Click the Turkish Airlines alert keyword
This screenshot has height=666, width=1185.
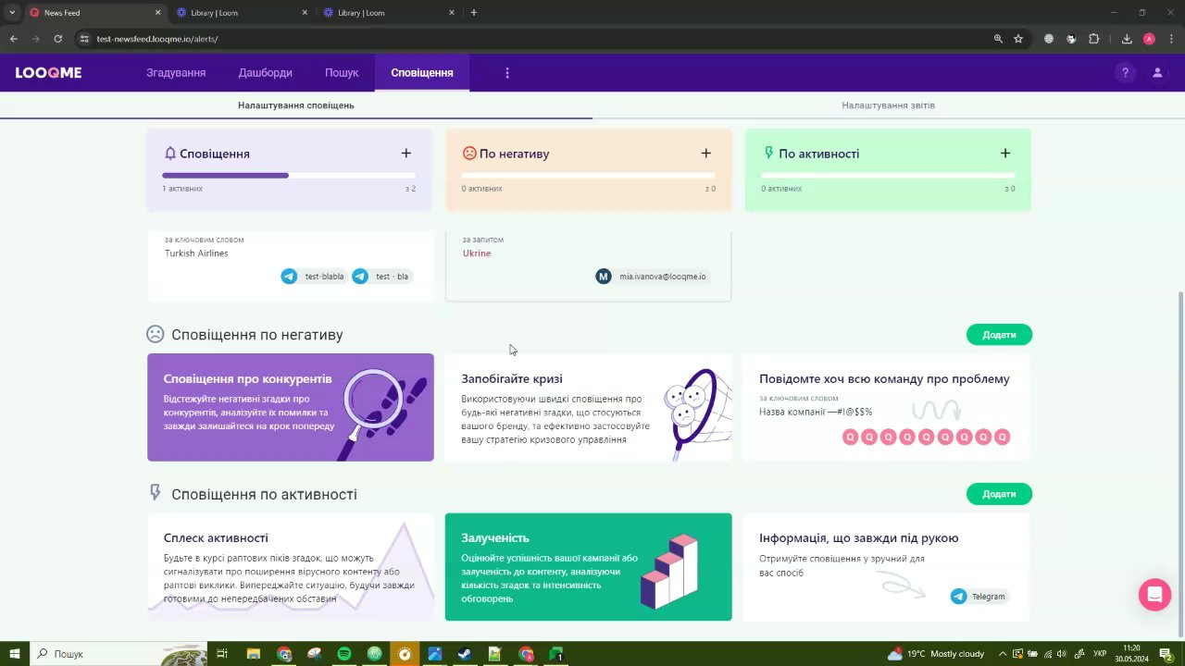point(196,253)
